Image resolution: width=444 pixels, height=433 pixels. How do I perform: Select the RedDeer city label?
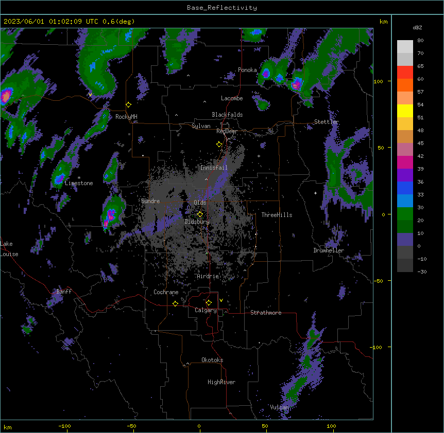[227, 131]
